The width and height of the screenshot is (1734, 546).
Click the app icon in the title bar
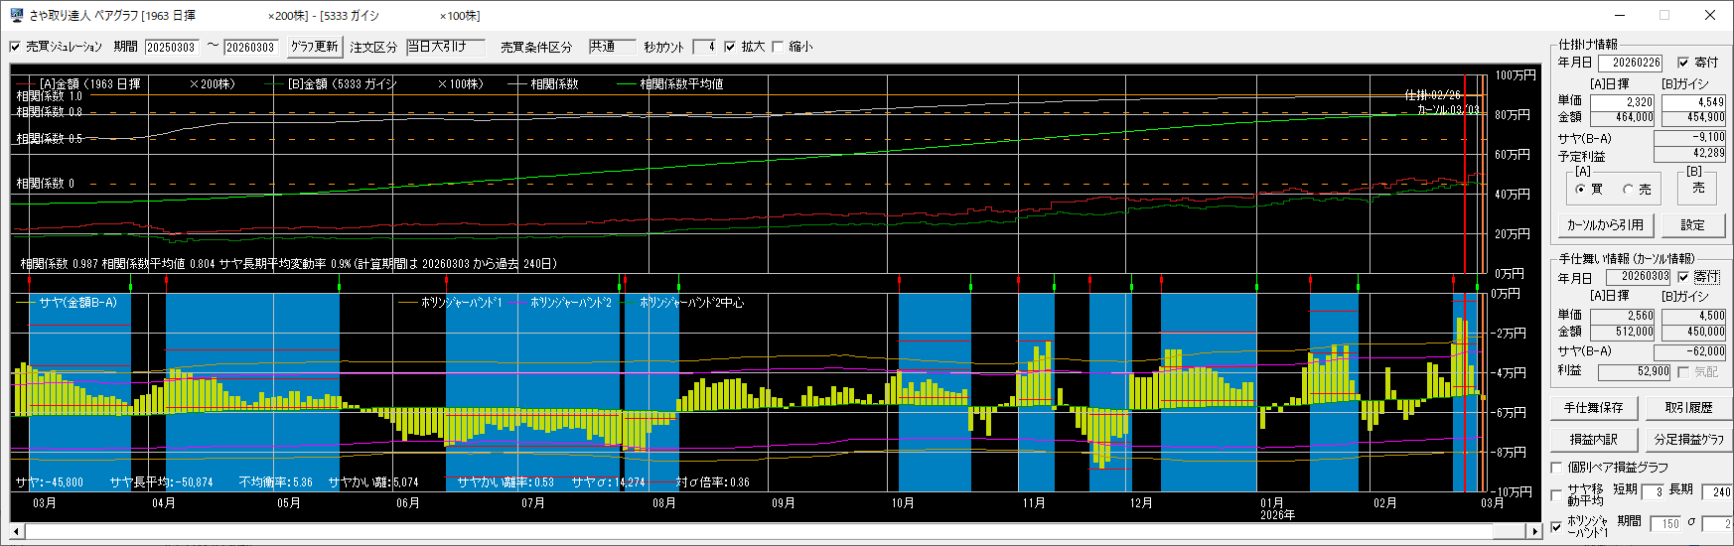(x=16, y=16)
